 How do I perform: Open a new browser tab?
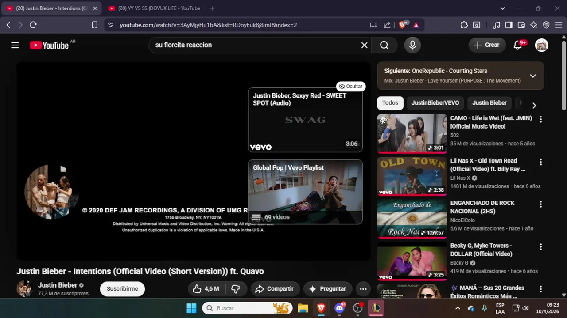(213, 8)
